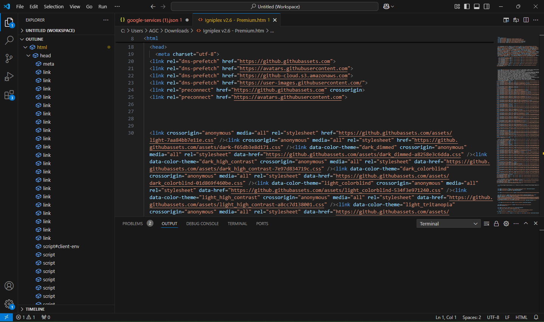The width and height of the screenshot is (544, 322).
Task: Open the Edit menu
Action: [34, 6]
